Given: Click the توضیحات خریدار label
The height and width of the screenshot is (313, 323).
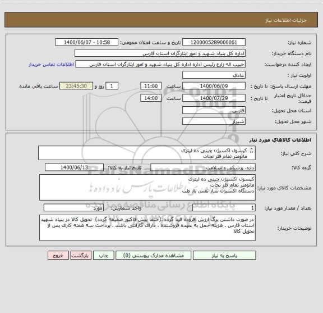Looking at the screenshot, I should tap(294, 228).
